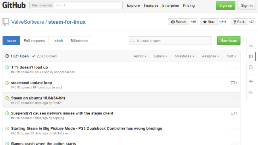
Task: Open author esdf link
Action: pyautogui.click(x=59, y=88)
